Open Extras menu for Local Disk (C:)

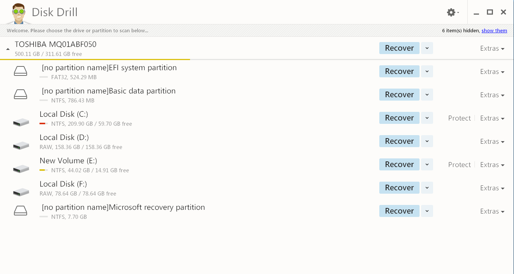pyautogui.click(x=492, y=118)
